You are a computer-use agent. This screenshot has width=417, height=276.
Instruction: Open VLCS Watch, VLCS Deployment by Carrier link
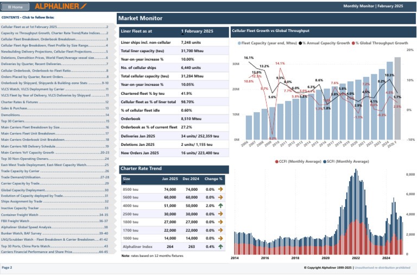pos(54,89)
